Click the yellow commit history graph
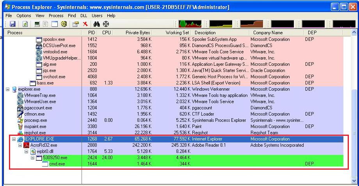Image resolution: width=359 pixels, height=186 pixels. tap(221, 24)
